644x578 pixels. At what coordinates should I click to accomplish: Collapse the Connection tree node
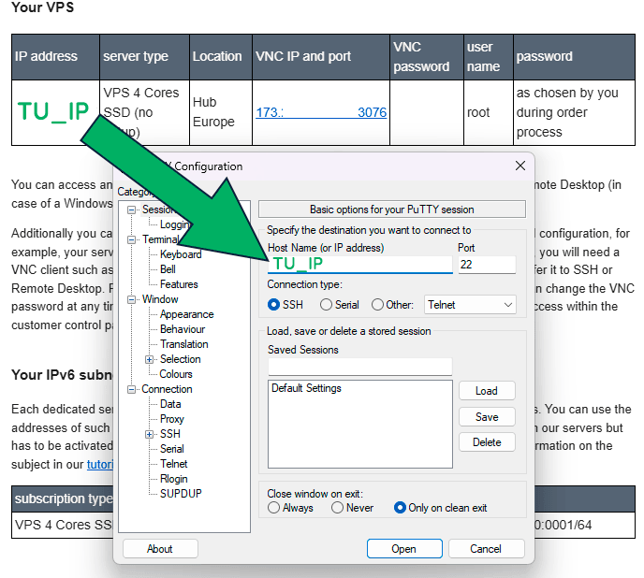coord(131,390)
